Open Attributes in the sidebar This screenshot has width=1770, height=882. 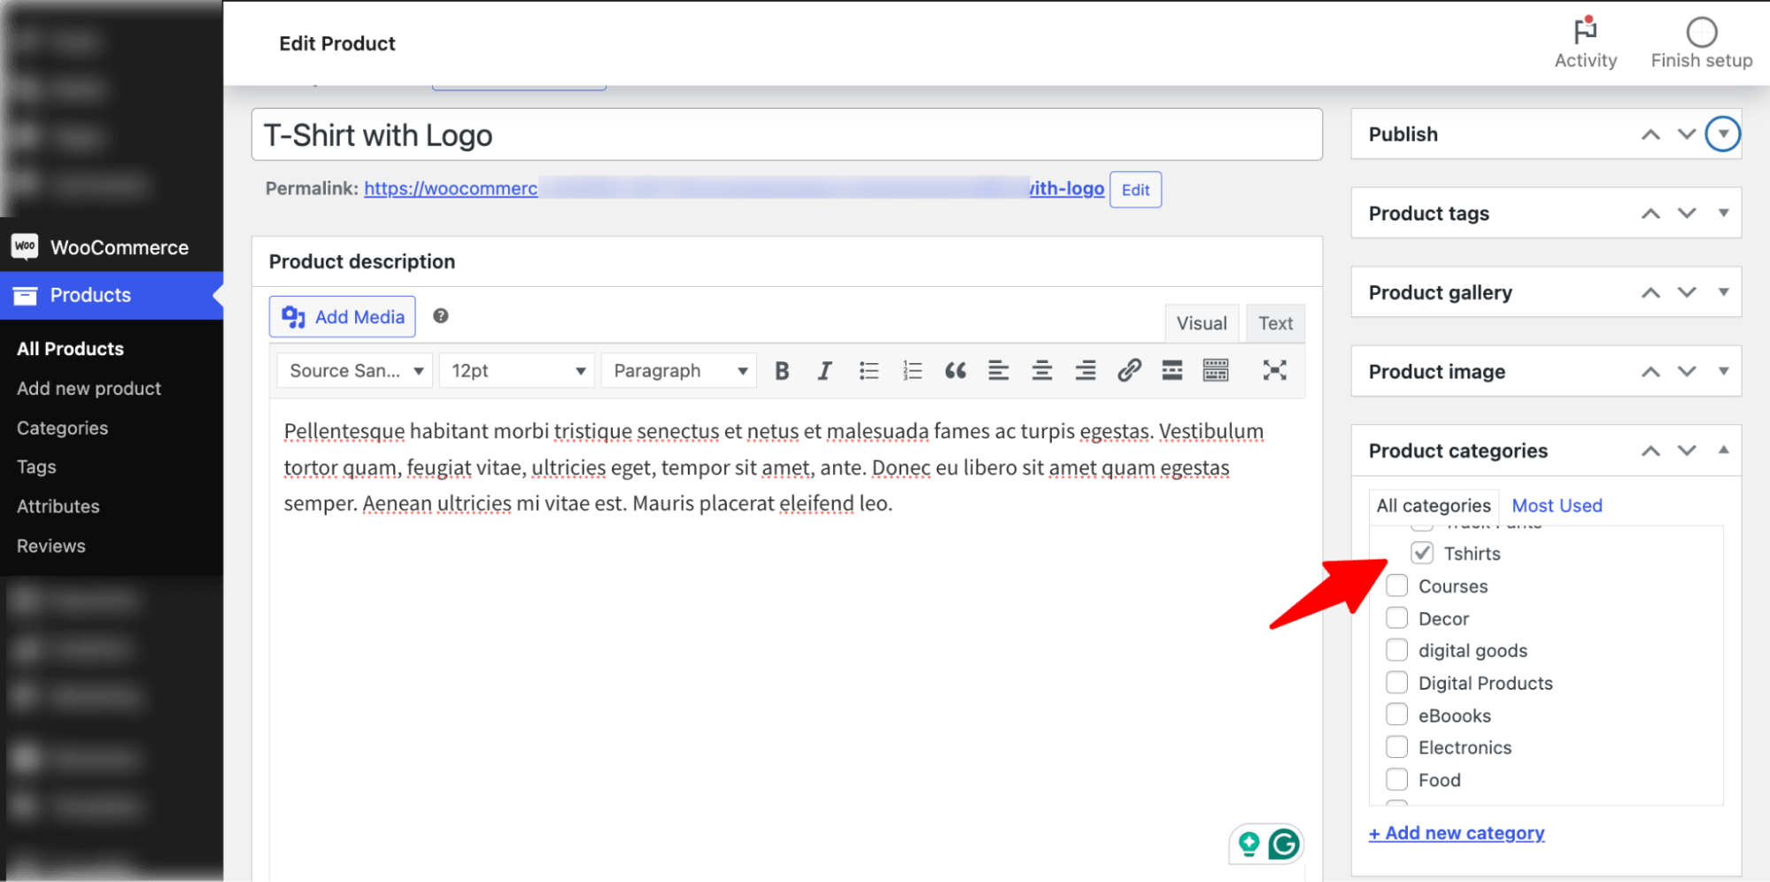58,507
